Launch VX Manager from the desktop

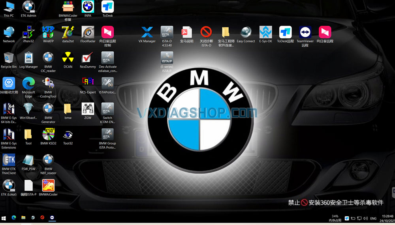click(x=147, y=32)
